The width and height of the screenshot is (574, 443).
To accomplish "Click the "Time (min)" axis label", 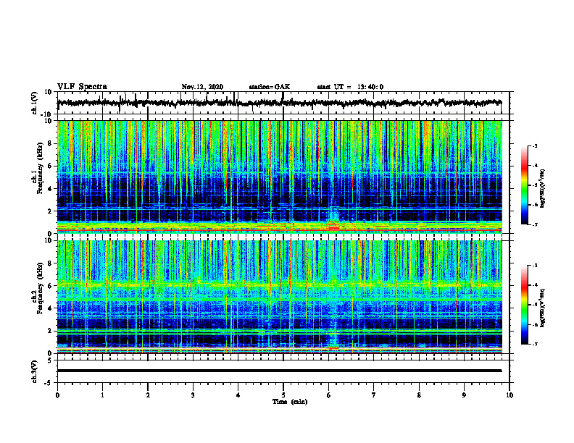I will [290, 402].
